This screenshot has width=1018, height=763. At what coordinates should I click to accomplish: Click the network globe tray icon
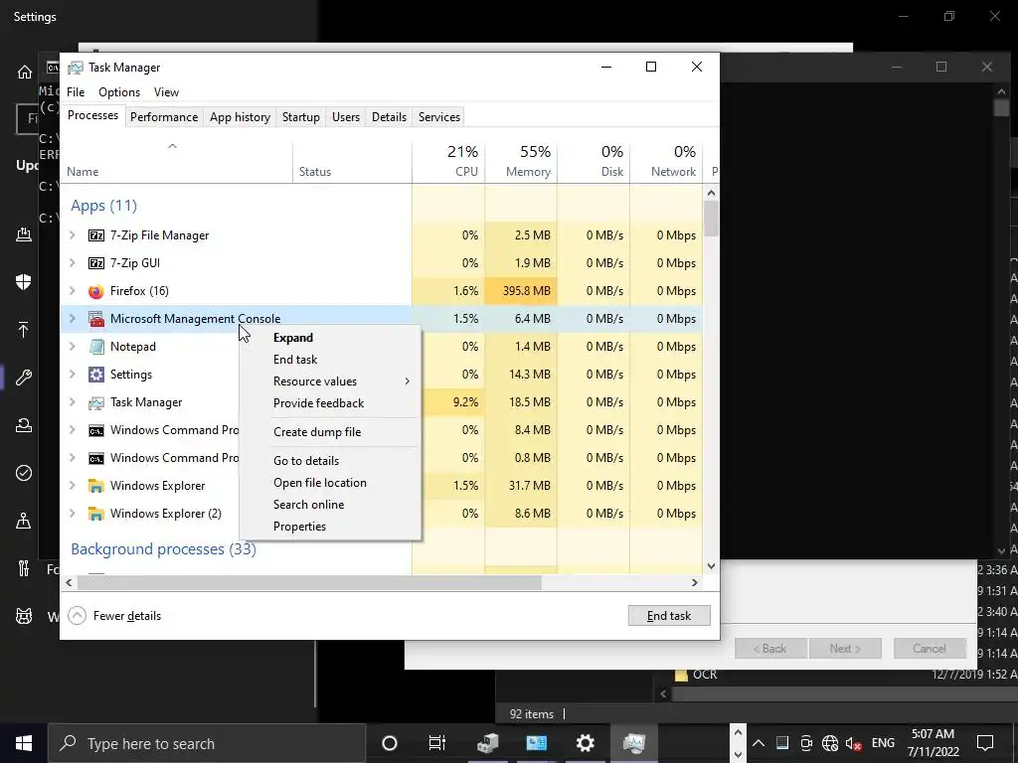pyautogui.click(x=830, y=743)
